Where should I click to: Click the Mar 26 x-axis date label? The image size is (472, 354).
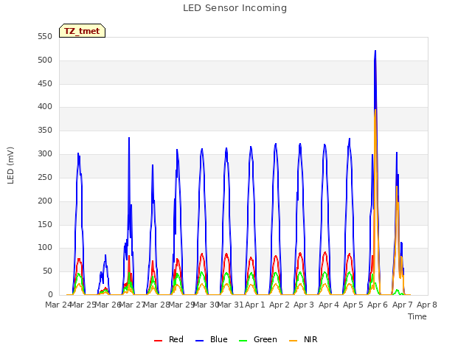point(108,305)
